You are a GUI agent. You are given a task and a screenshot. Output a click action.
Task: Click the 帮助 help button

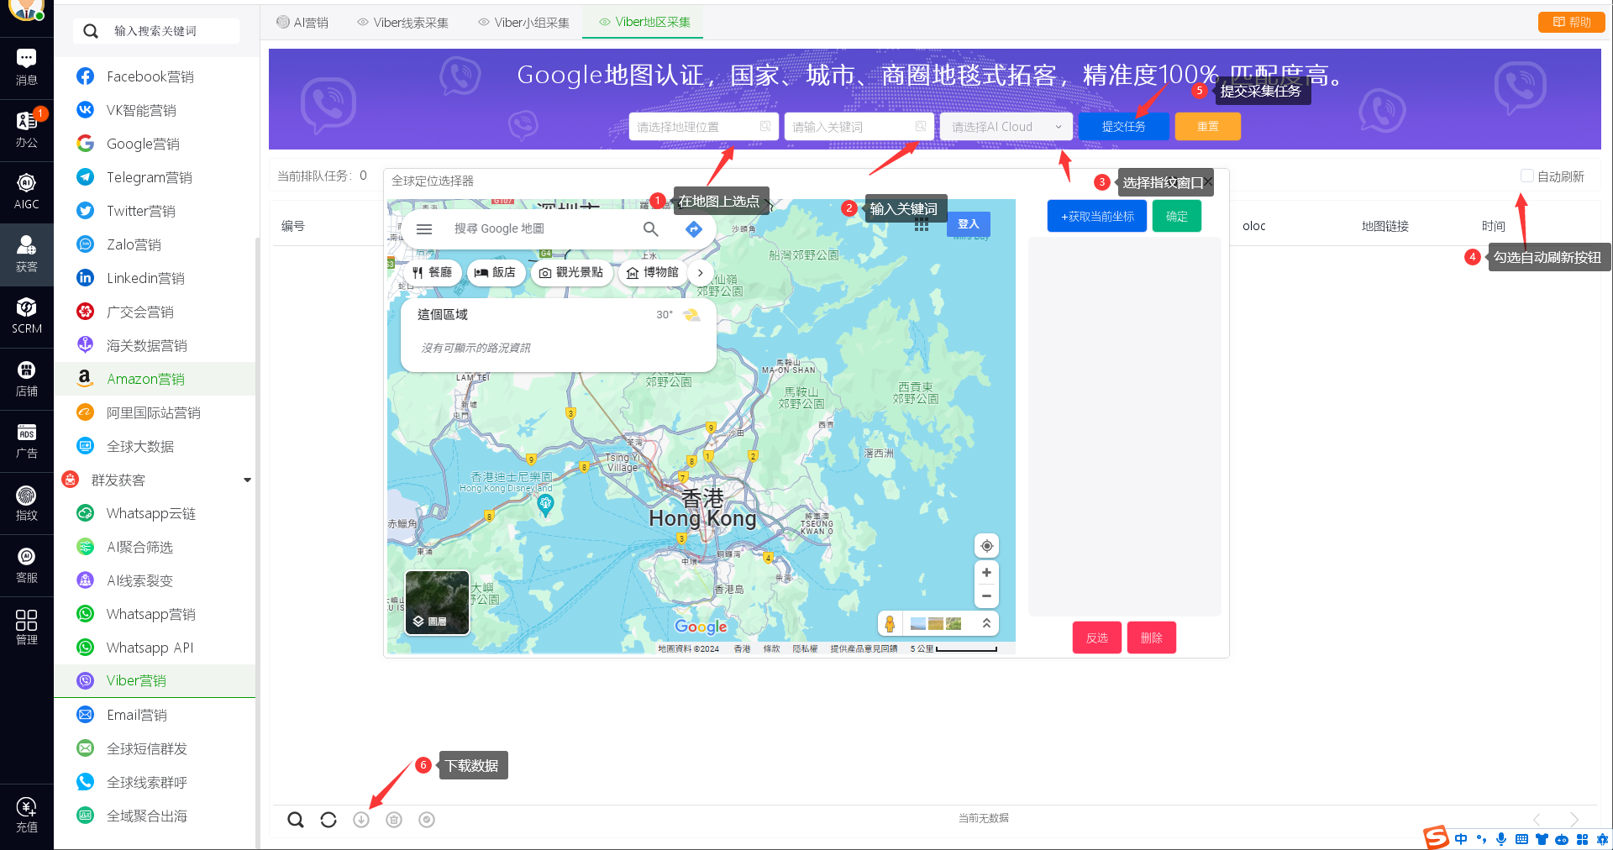(1572, 22)
